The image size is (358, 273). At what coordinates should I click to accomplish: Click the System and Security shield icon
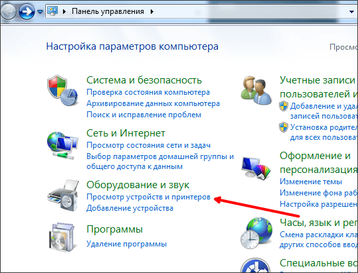[62, 90]
